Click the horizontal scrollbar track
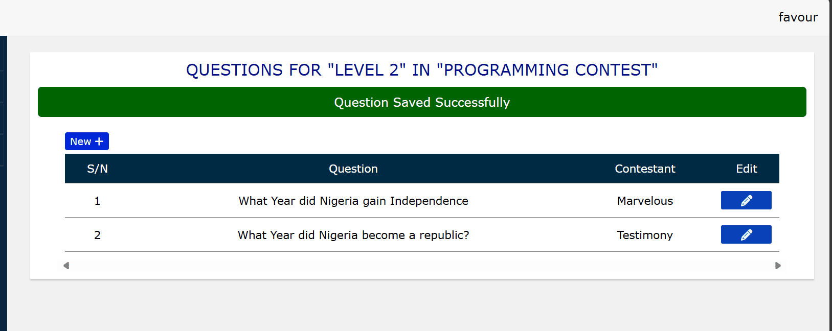 421,266
